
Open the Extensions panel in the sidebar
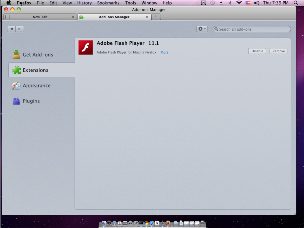click(36, 70)
